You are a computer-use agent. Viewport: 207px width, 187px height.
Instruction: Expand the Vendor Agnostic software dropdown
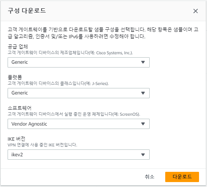79,124
